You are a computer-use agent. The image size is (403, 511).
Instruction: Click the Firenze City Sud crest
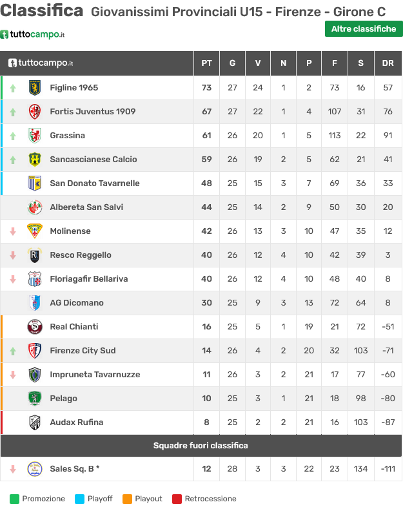tap(35, 351)
